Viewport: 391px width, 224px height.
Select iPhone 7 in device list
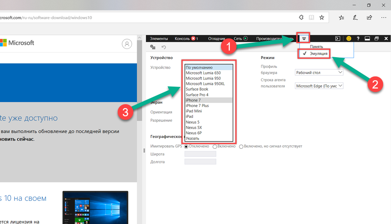(x=209, y=100)
